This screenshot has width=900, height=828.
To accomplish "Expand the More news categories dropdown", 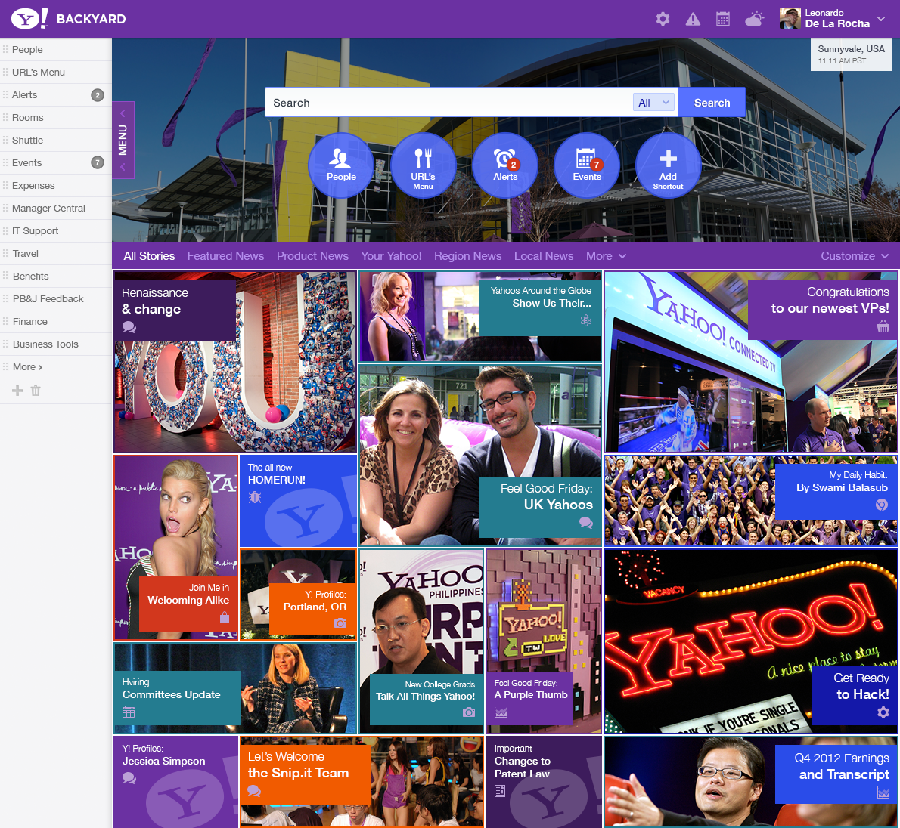I will (606, 256).
